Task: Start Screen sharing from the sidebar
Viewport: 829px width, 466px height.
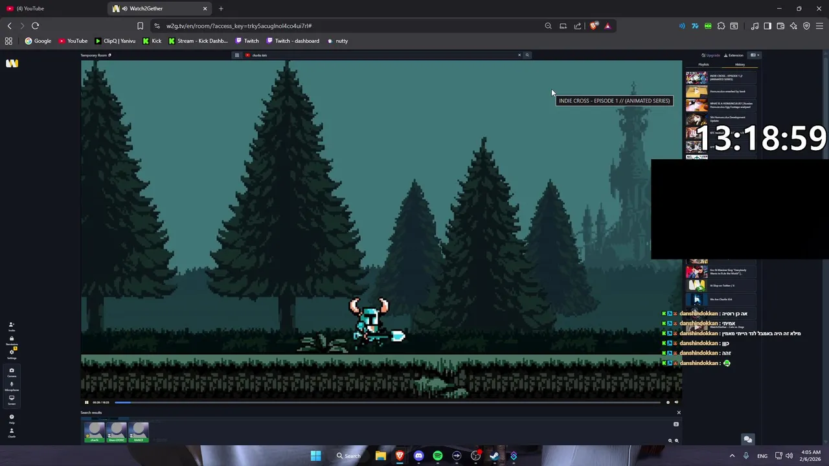Action: click(x=11, y=400)
